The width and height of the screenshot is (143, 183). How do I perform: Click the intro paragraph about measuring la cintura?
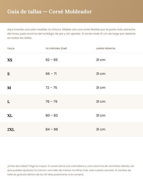tap(71, 34)
